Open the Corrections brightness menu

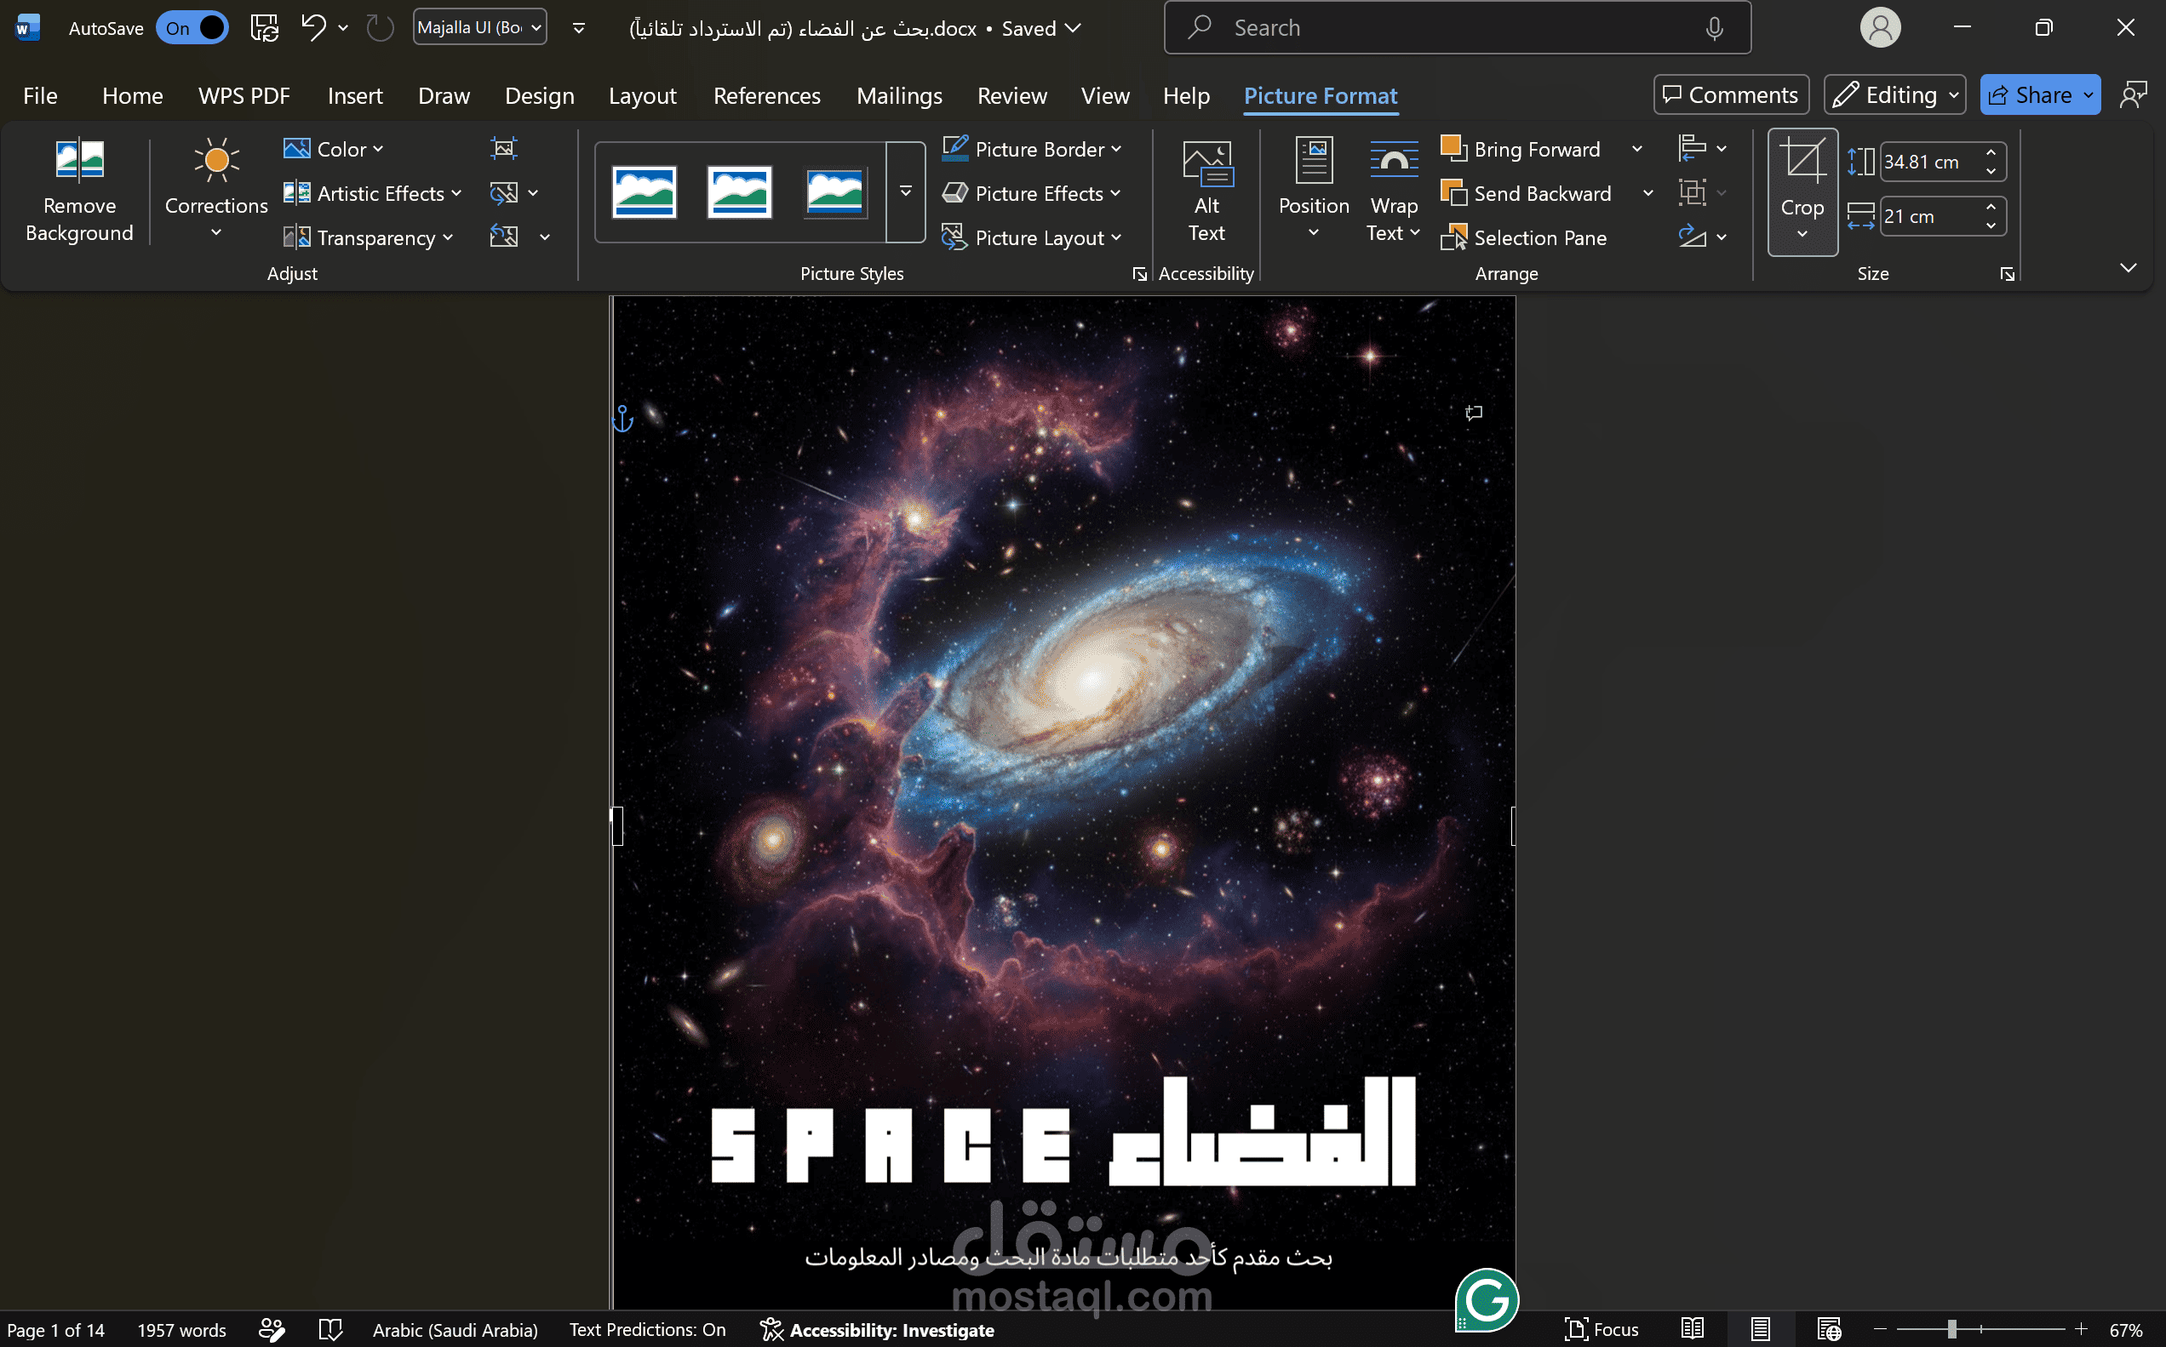(215, 190)
